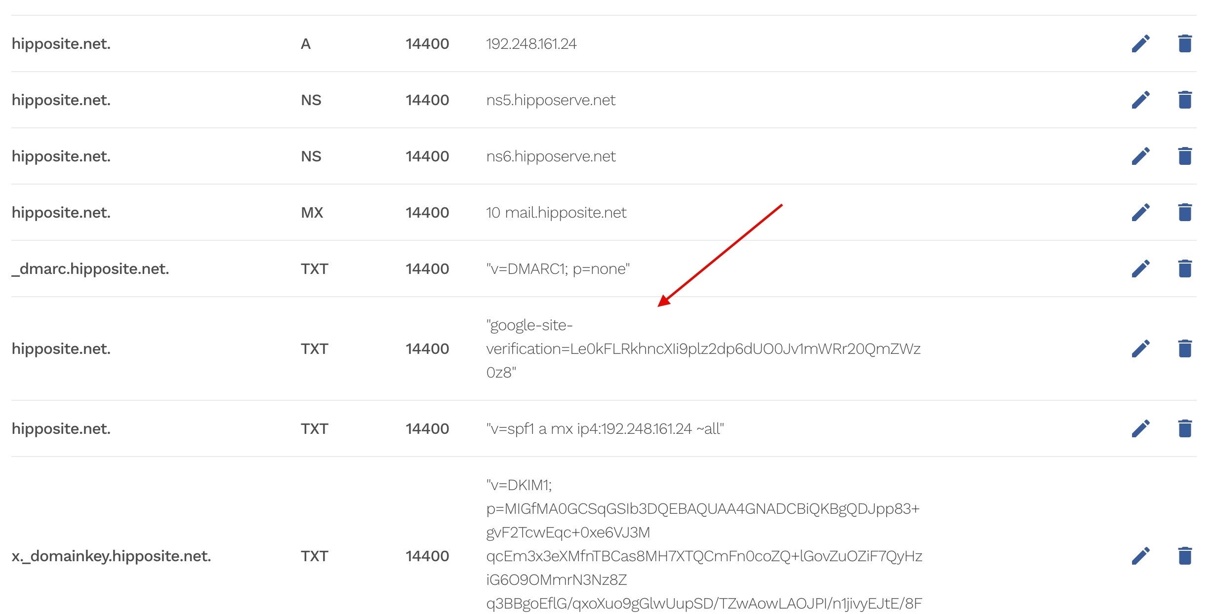The image size is (1216, 614).
Task: Delete the ns5.hipposerve.net NS record
Action: [1184, 100]
